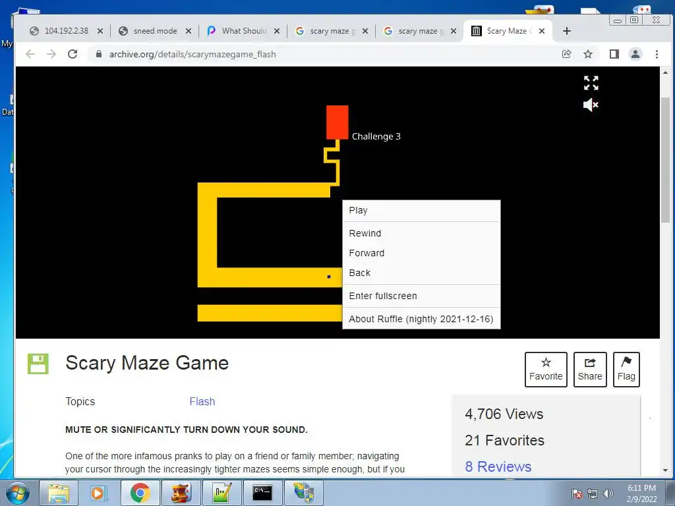Select Play in the Ruffle context menu
675x506 pixels.
pyautogui.click(x=421, y=210)
